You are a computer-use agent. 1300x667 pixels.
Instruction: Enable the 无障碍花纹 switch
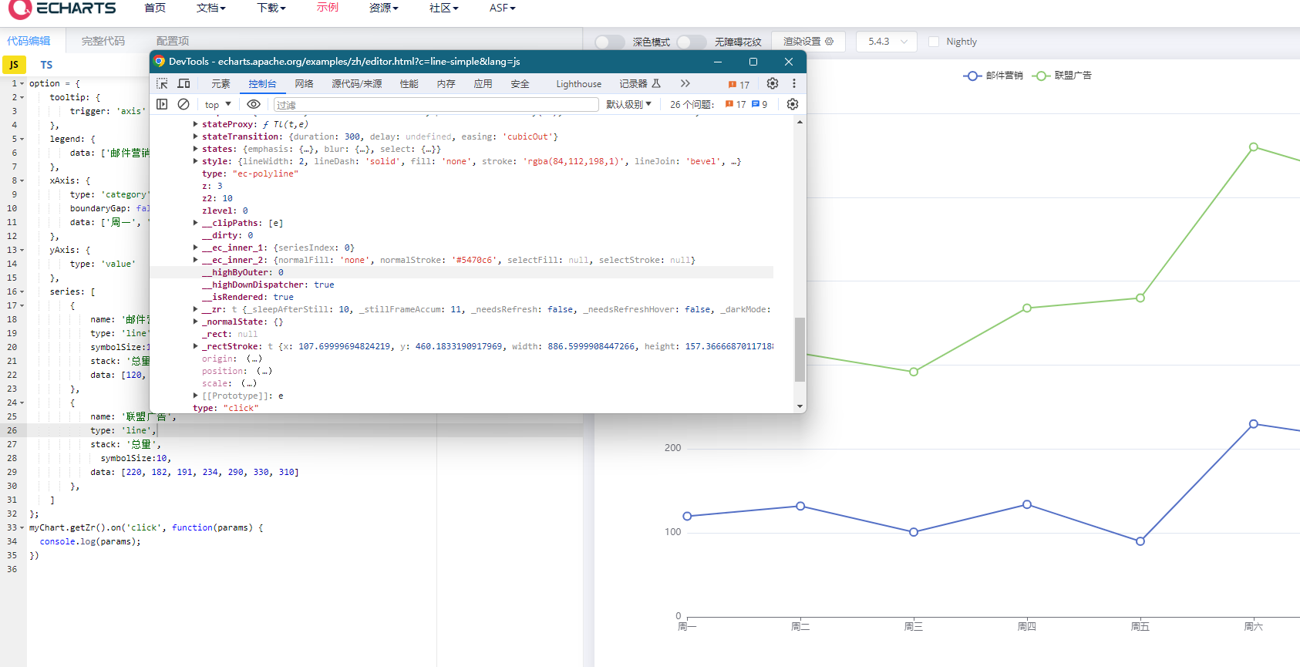(692, 42)
